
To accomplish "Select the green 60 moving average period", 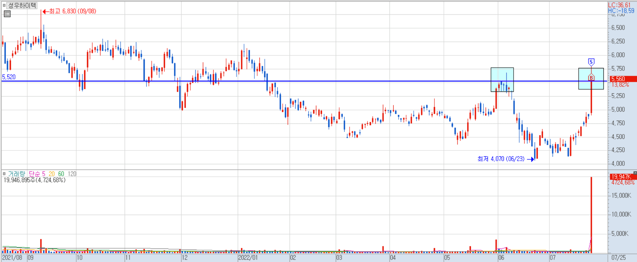I will click(x=61, y=174).
